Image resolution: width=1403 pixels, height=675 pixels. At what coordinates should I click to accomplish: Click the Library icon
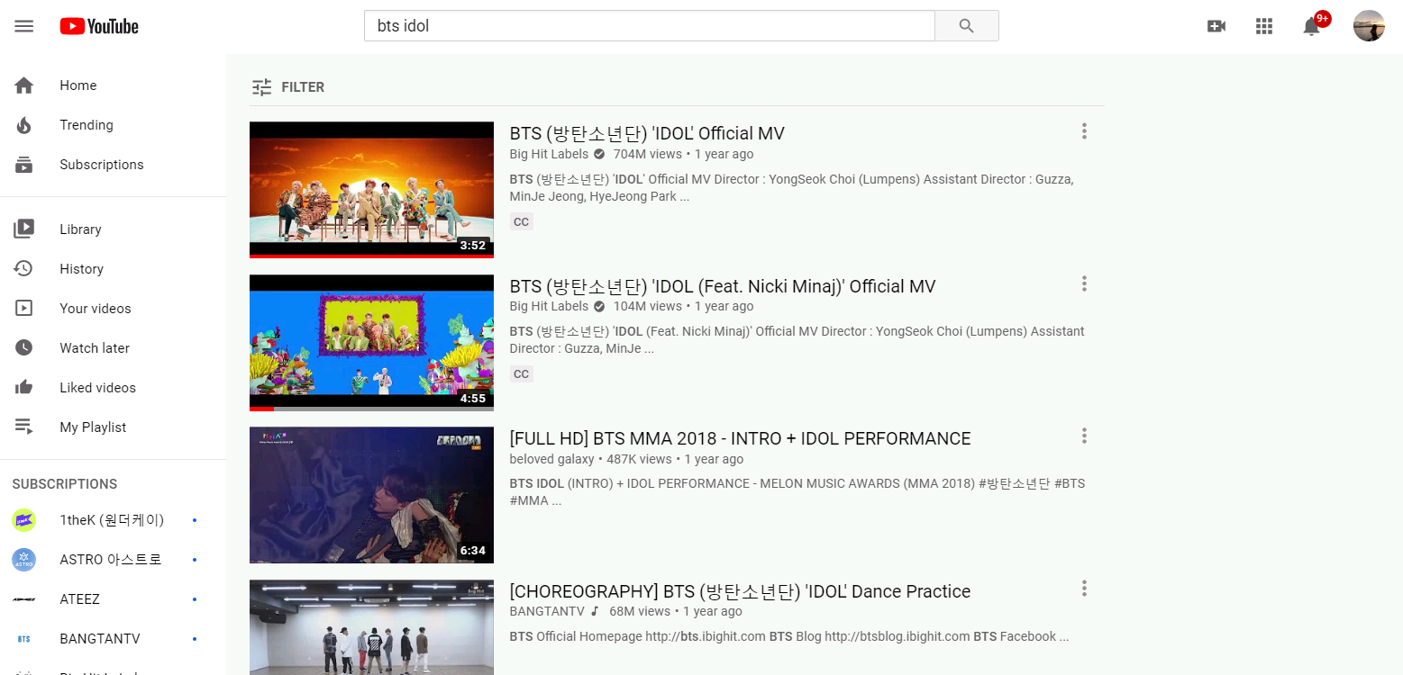point(24,229)
